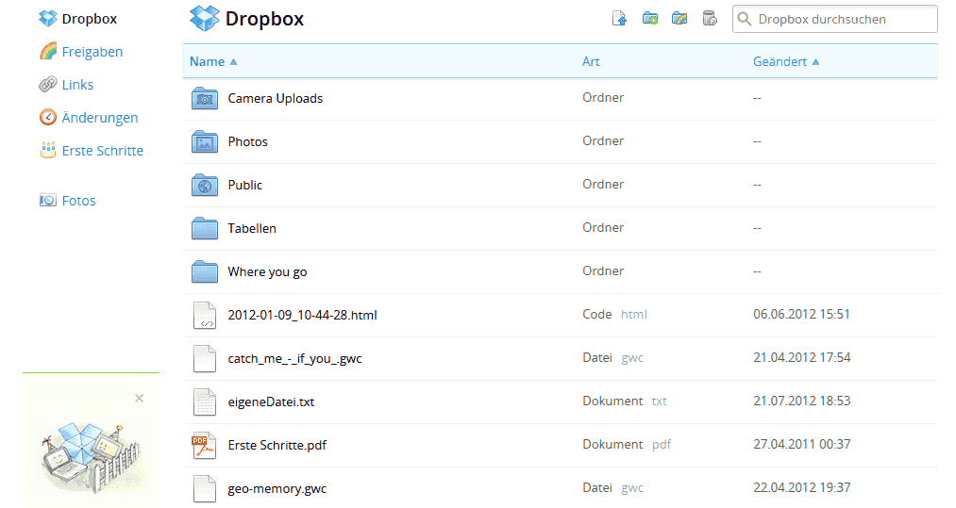
Task: Click the cake icon next to Erste Schritte
Action: coord(48,150)
